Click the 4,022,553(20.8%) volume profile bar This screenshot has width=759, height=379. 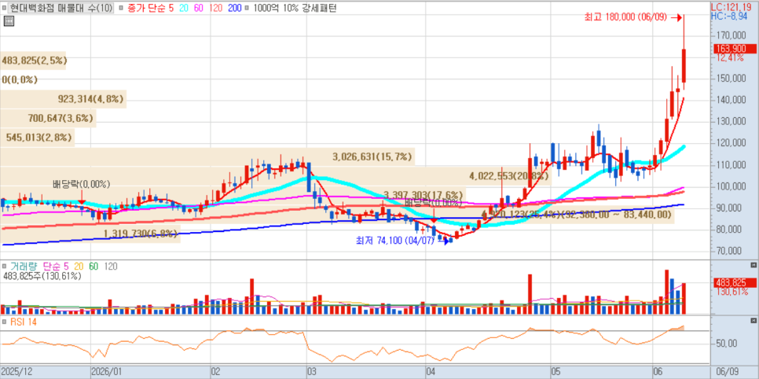[x=276, y=176]
